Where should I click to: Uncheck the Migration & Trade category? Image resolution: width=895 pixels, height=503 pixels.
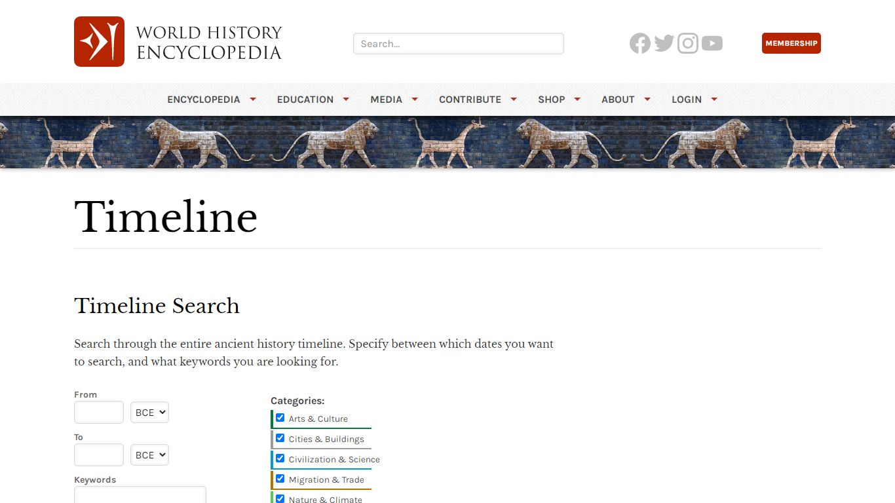pos(280,479)
